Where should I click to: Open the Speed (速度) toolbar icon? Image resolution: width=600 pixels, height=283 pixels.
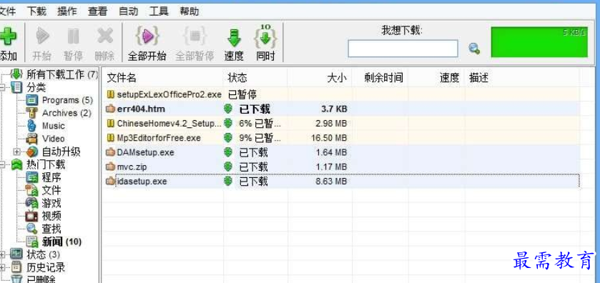tap(234, 37)
